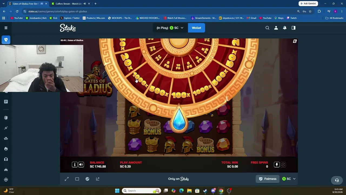Open the Gmail bookmark
This screenshot has width=346, height=195.
point(251,18)
